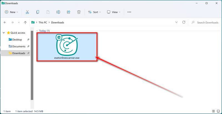Click This PC in the address path
Screen dimensions: 222x114
coord(43,22)
